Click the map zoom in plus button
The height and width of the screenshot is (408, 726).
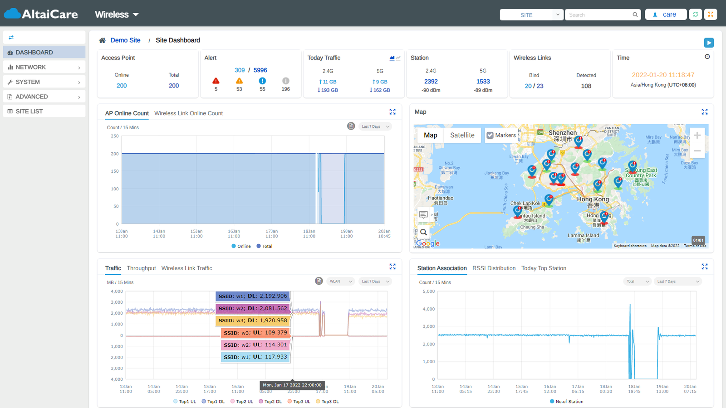(697, 135)
